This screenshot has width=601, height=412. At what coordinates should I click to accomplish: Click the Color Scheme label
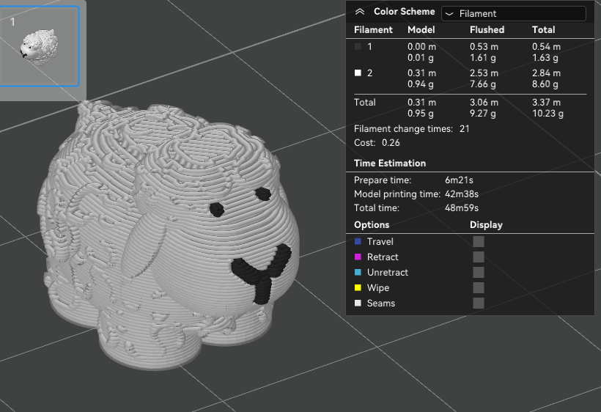[405, 12]
